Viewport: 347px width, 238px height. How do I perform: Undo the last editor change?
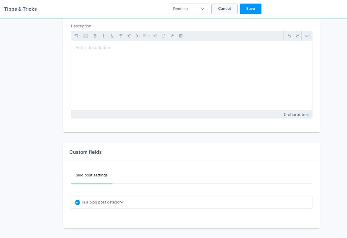point(289,36)
